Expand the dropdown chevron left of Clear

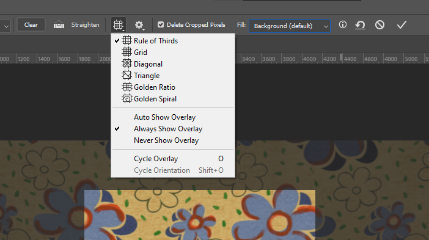pyautogui.click(x=6, y=26)
